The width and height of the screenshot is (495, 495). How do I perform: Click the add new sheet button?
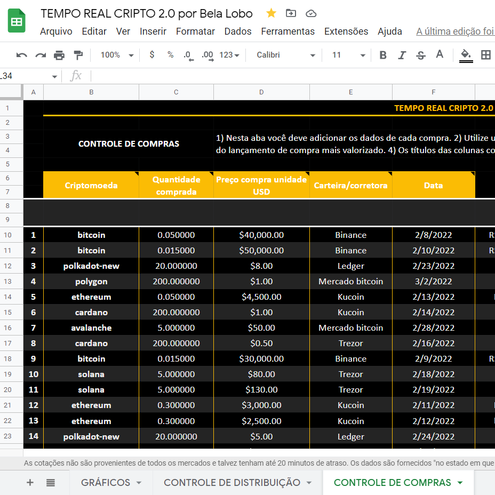[x=30, y=483]
